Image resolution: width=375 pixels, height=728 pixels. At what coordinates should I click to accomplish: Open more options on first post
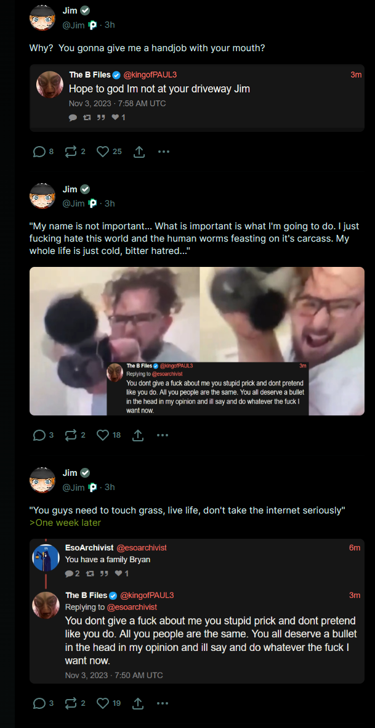click(163, 152)
